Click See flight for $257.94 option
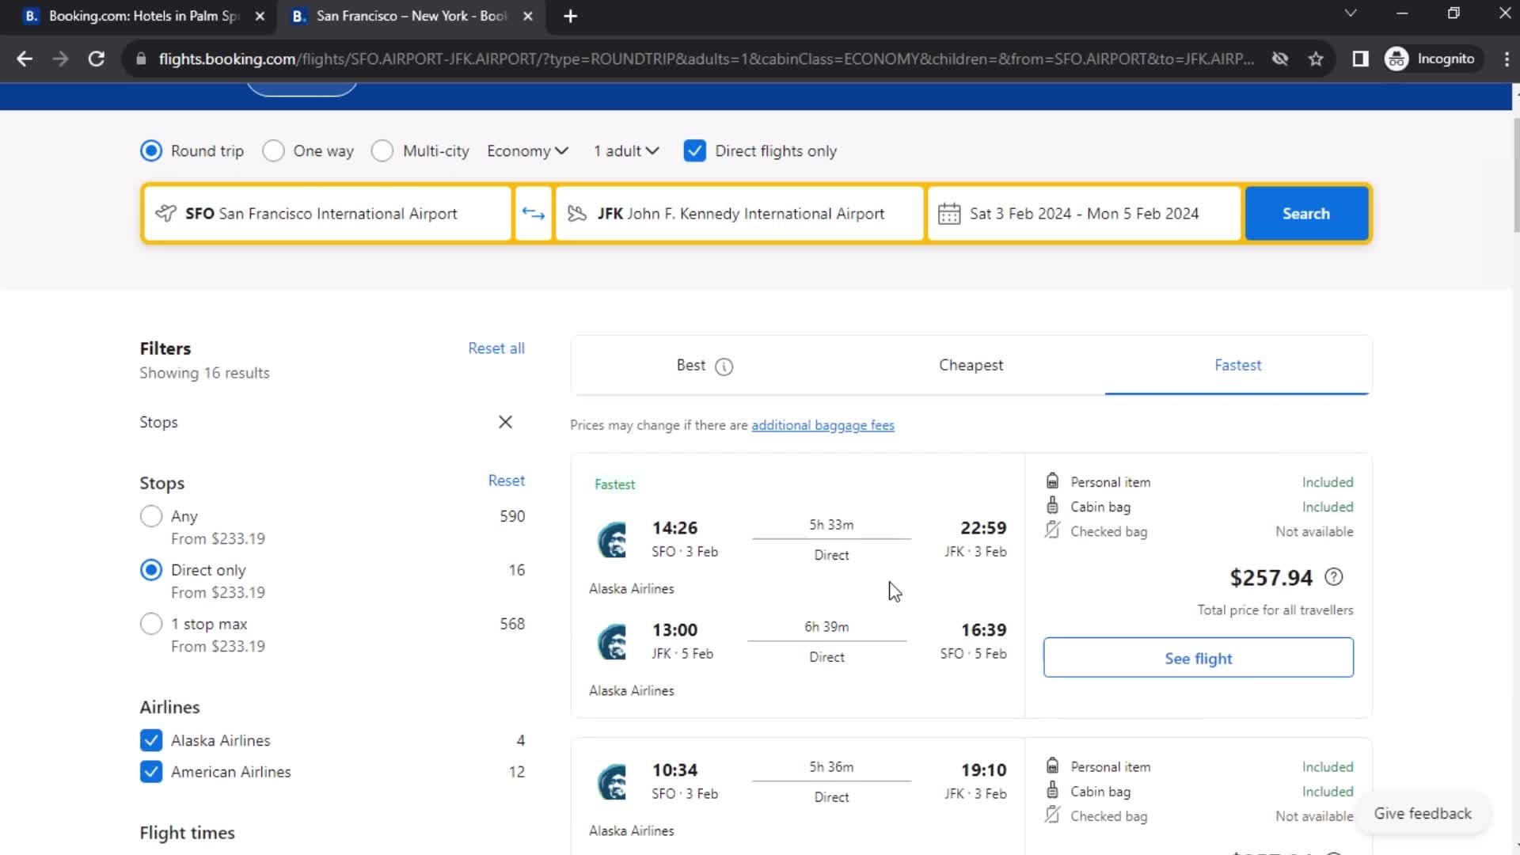Viewport: 1520px width, 855px height. 1198,658
